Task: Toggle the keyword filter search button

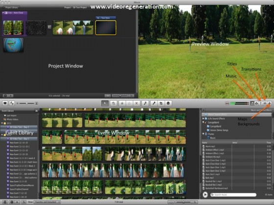Action: coord(24,202)
